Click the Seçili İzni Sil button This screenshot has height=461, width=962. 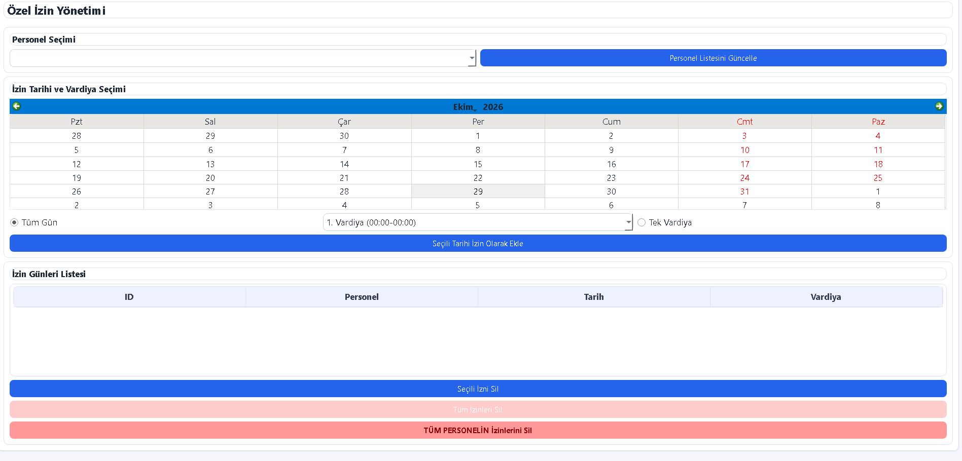click(x=478, y=389)
